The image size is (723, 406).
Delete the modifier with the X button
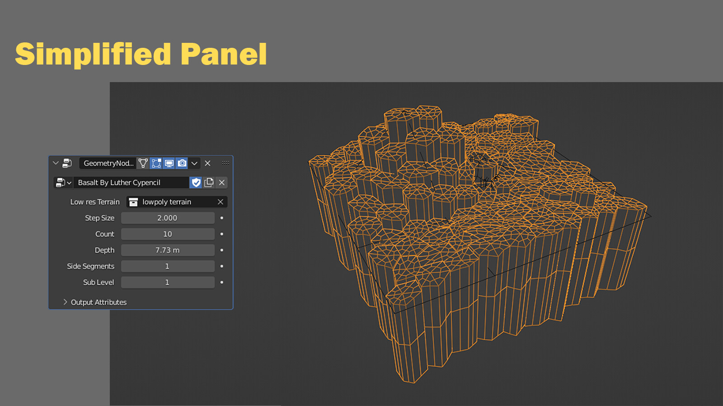pyautogui.click(x=207, y=163)
